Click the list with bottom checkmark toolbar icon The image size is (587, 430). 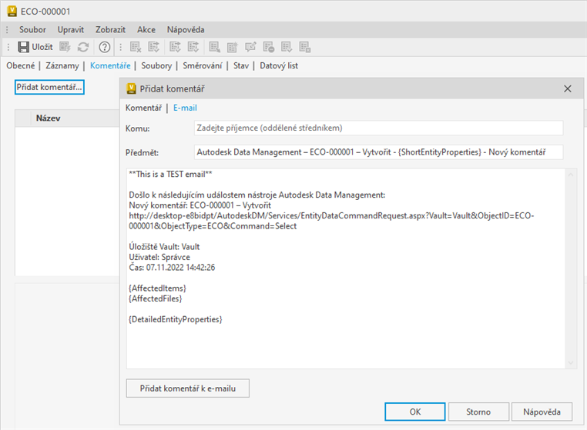click(x=287, y=47)
